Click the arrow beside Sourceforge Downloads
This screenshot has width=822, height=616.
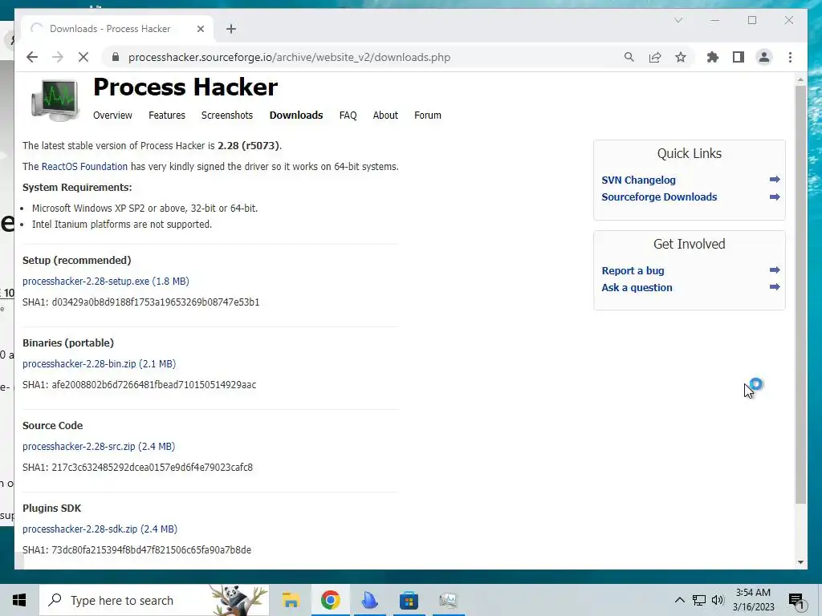(x=775, y=197)
